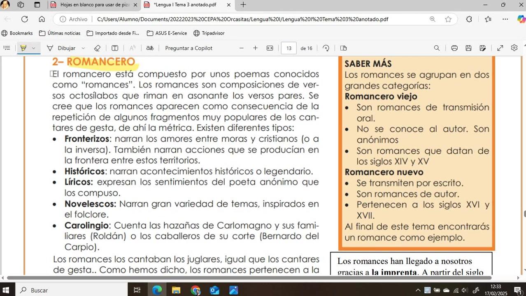This screenshot has width=526, height=296.
Task: Open File Explorer from the taskbar
Action: pos(176,290)
